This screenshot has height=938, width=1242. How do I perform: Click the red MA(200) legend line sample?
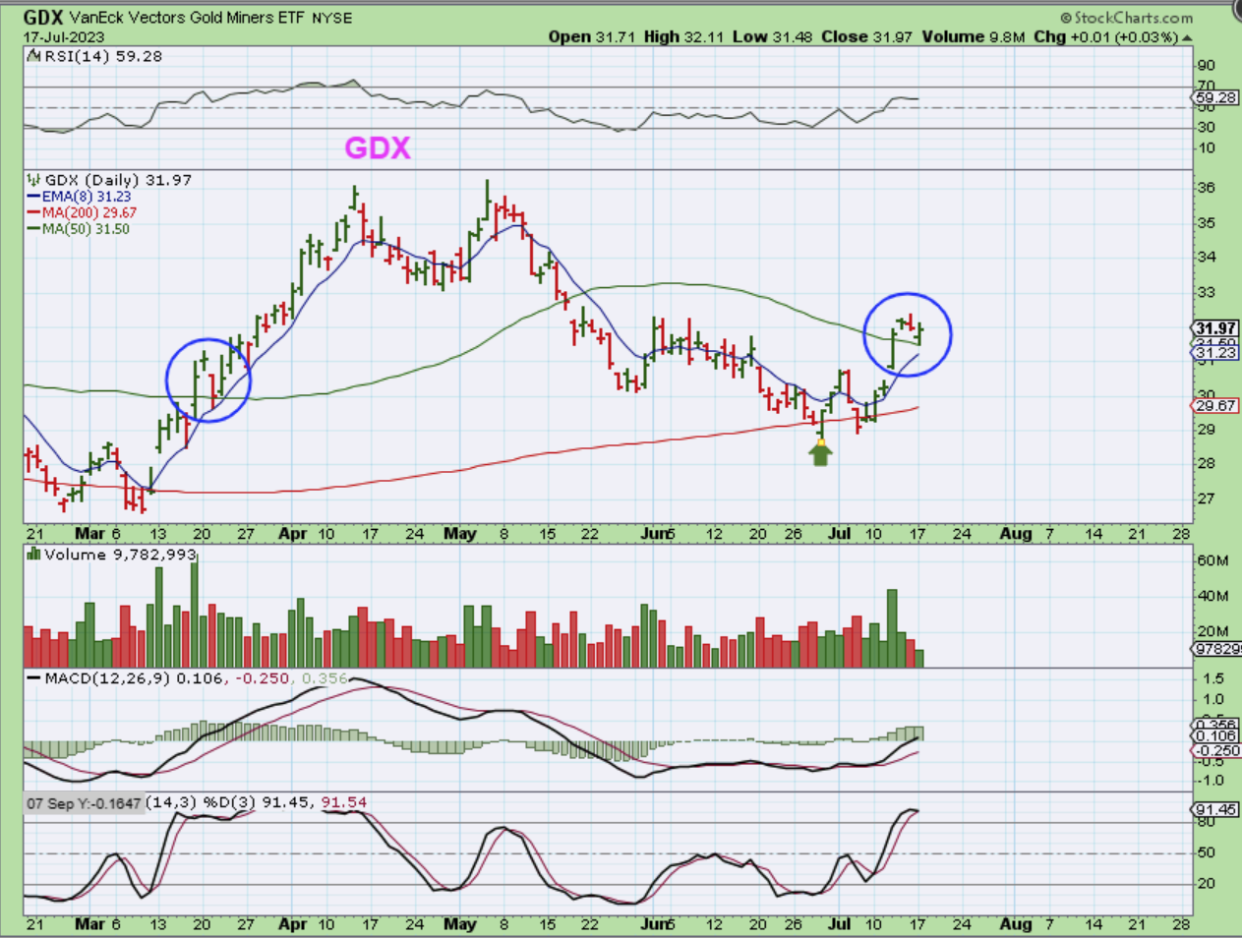click(x=33, y=212)
